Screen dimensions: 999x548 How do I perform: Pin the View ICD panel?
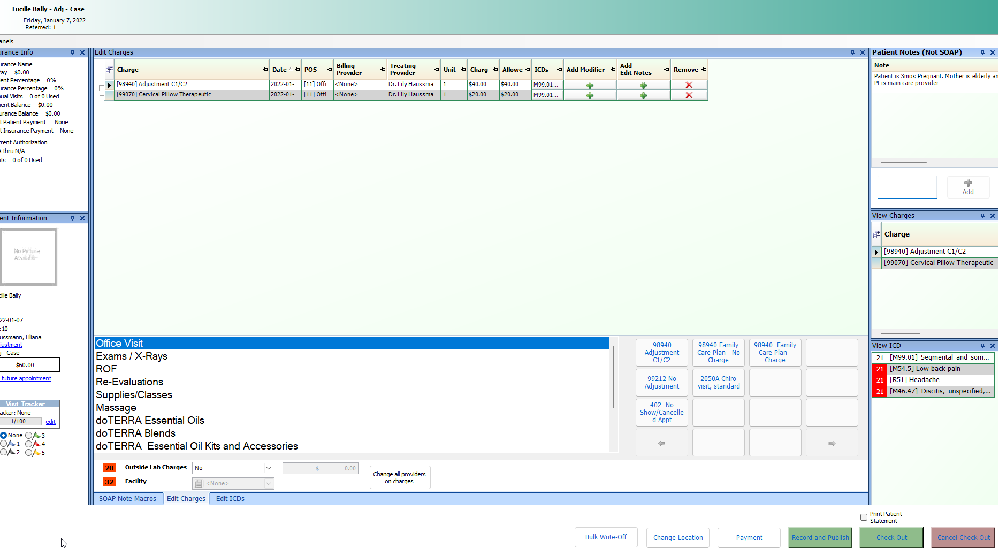[x=982, y=345]
